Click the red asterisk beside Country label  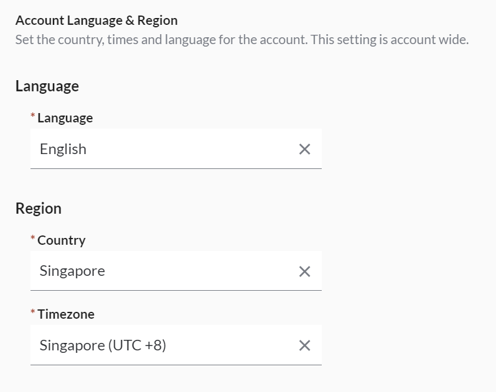point(33,239)
